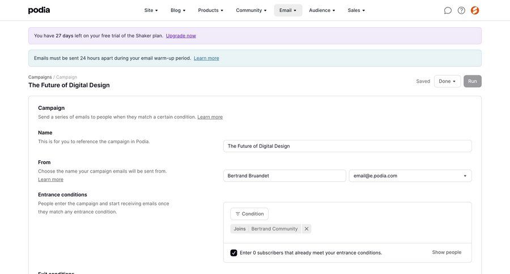510x274 pixels.
Task: Open the user profile avatar
Action: point(475,10)
